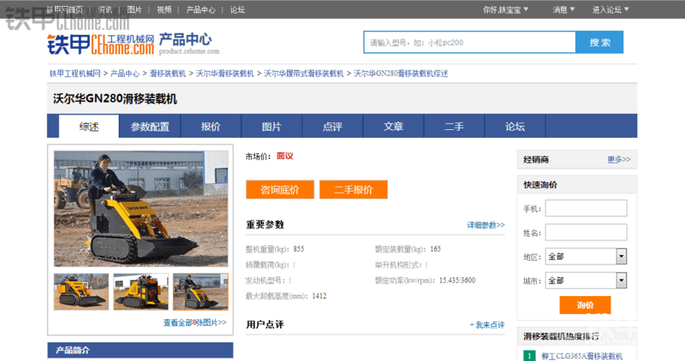Open 资讯 in the top bar
685x361 pixels.
tap(104, 9)
